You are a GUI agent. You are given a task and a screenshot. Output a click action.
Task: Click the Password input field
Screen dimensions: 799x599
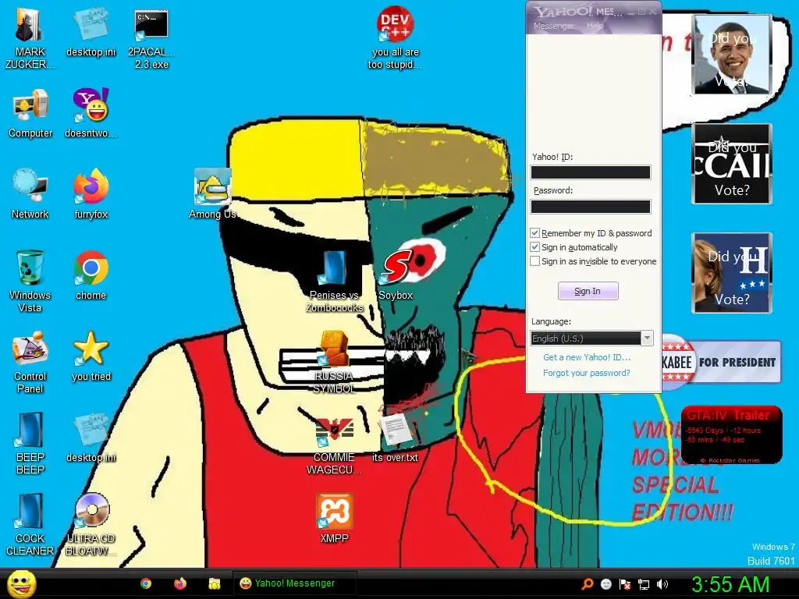[591, 206]
